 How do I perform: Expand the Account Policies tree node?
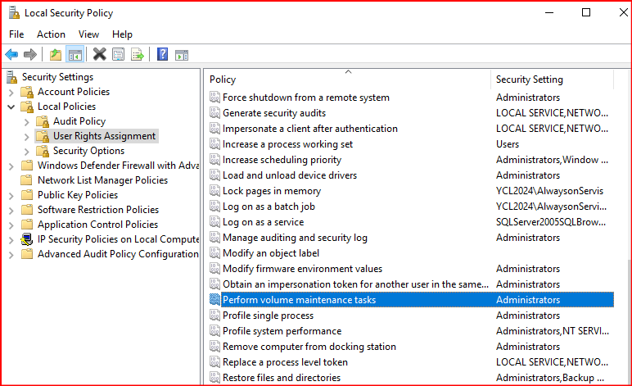click(x=11, y=92)
